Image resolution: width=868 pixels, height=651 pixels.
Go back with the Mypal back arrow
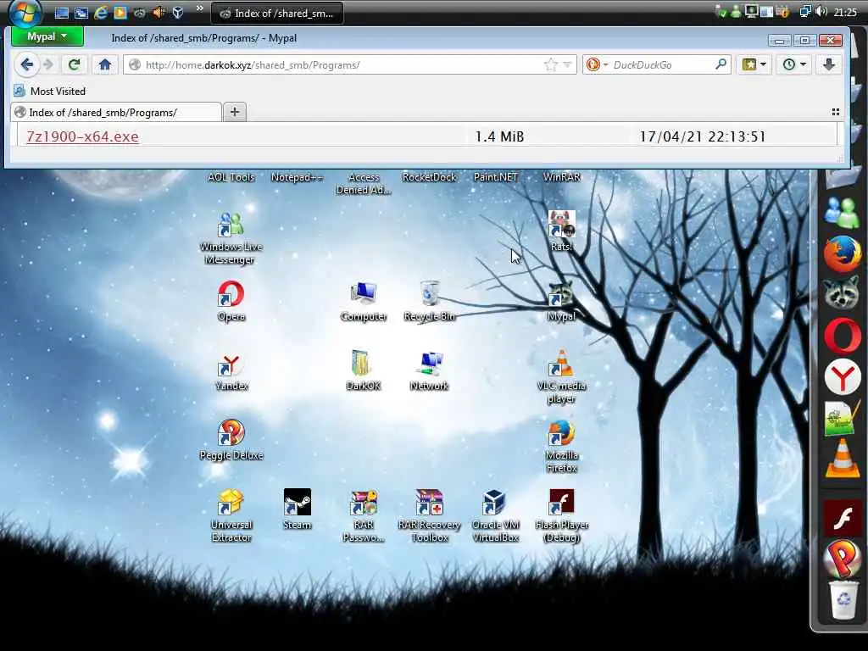[26, 64]
